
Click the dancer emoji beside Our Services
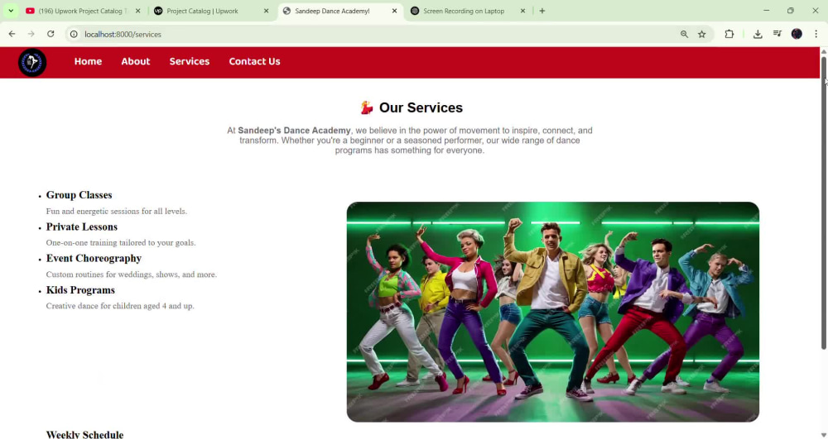coord(367,107)
